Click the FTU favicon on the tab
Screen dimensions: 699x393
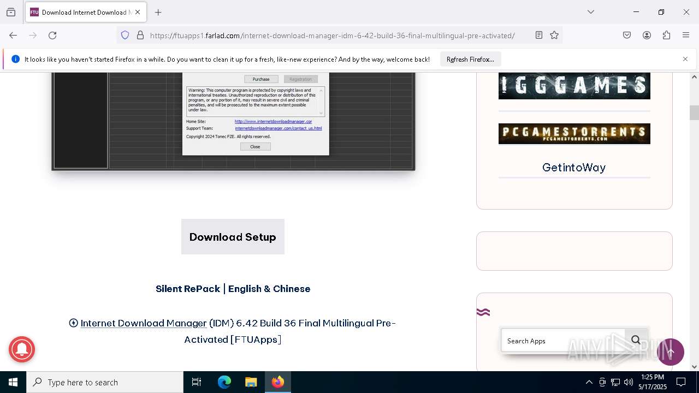point(34,12)
